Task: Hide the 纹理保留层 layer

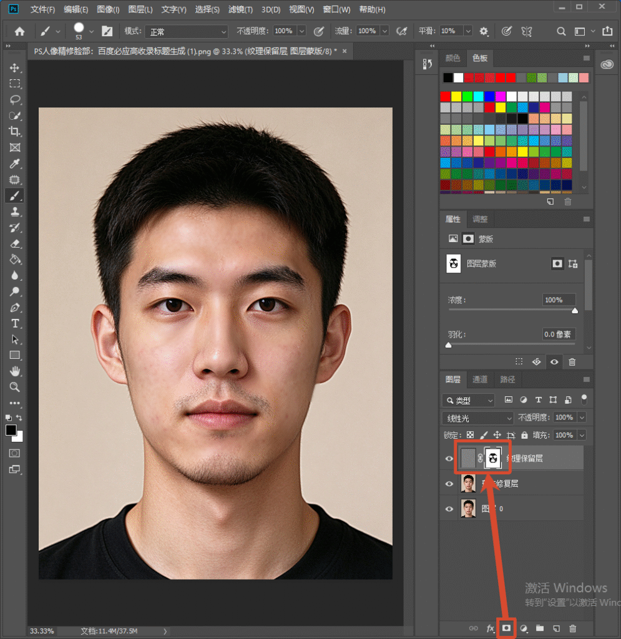Action: [x=449, y=459]
